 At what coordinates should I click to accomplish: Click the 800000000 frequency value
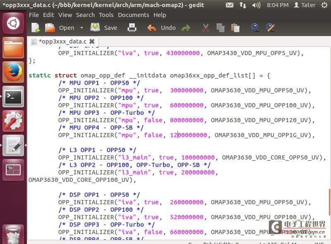click(x=187, y=120)
